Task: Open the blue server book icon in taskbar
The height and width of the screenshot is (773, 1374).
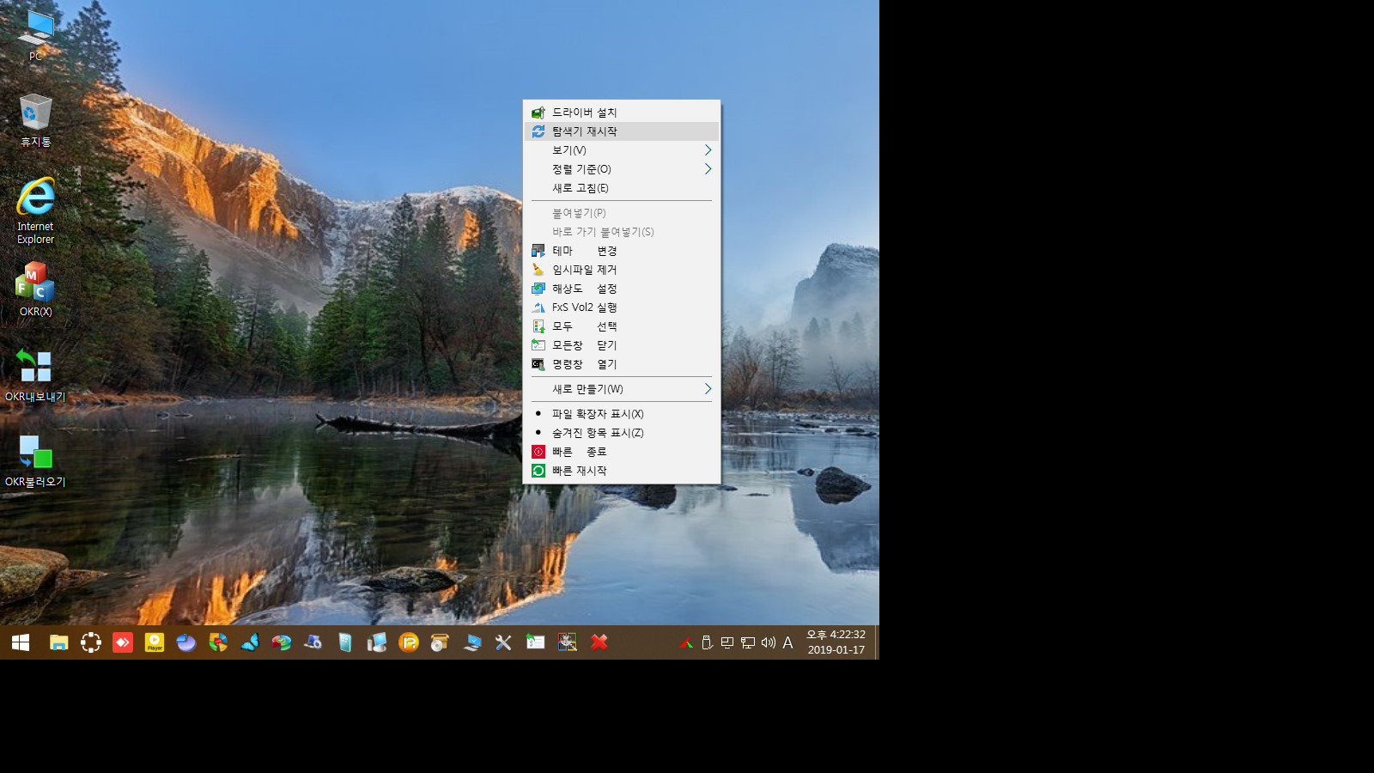Action: (x=345, y=642)
